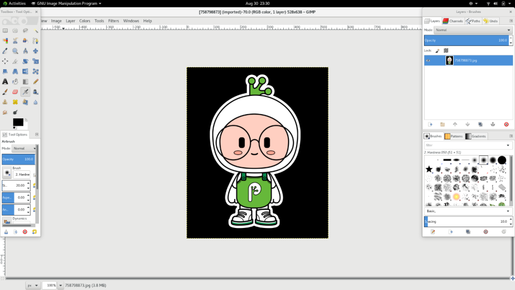Select the Color Picker eyedropper tool
The image size is (515, 290).
pos(5,51)
